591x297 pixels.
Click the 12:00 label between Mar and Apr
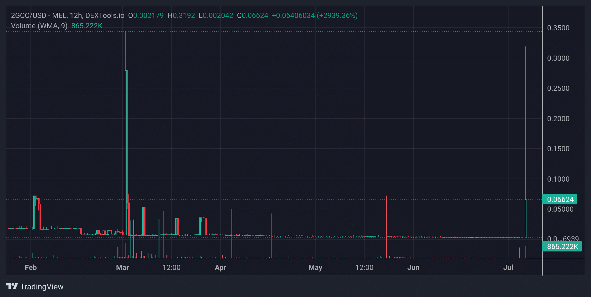171,268
